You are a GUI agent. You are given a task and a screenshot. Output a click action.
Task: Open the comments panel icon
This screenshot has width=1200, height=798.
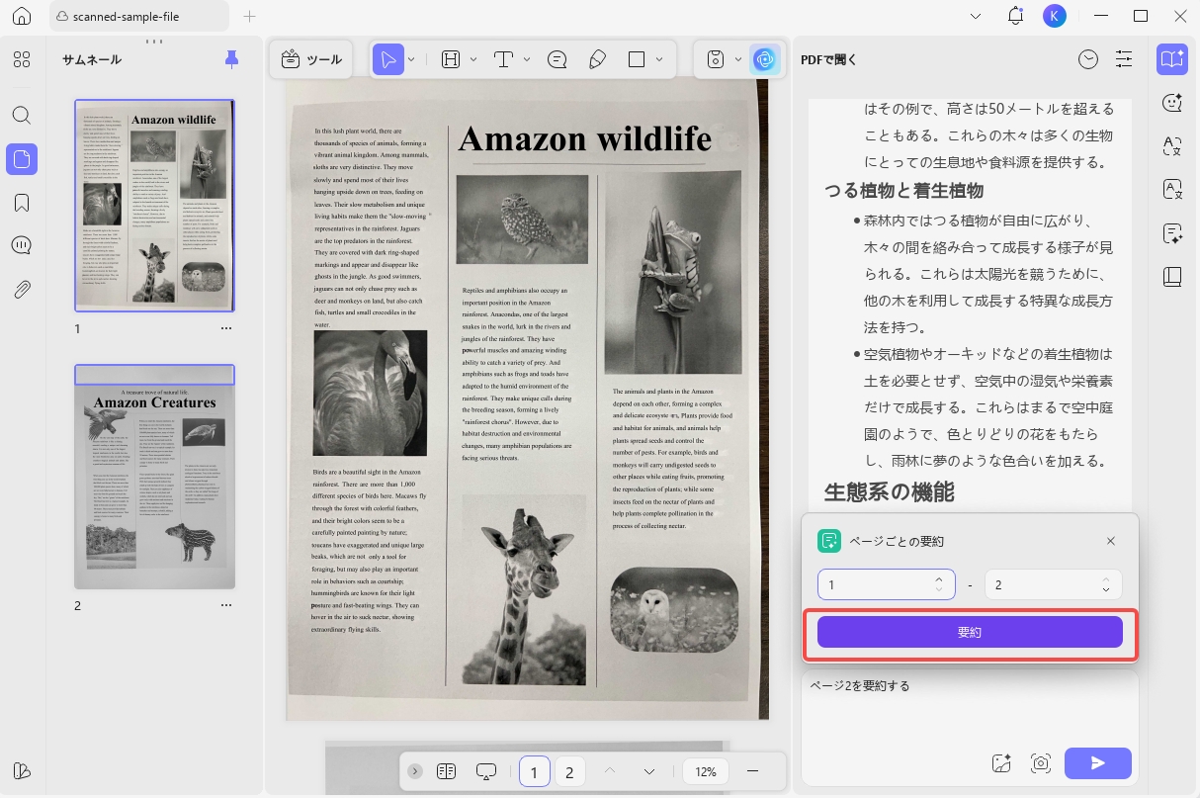point(22,245)
